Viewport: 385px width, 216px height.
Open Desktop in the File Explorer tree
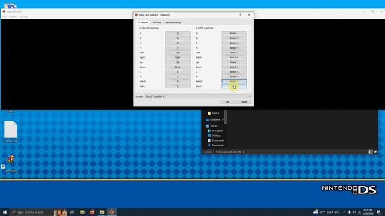(214, 136)
